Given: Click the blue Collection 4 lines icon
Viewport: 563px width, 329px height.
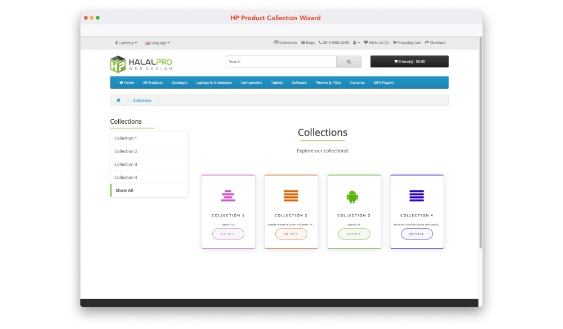Looking at the screenshot, I should pos(417,196).
